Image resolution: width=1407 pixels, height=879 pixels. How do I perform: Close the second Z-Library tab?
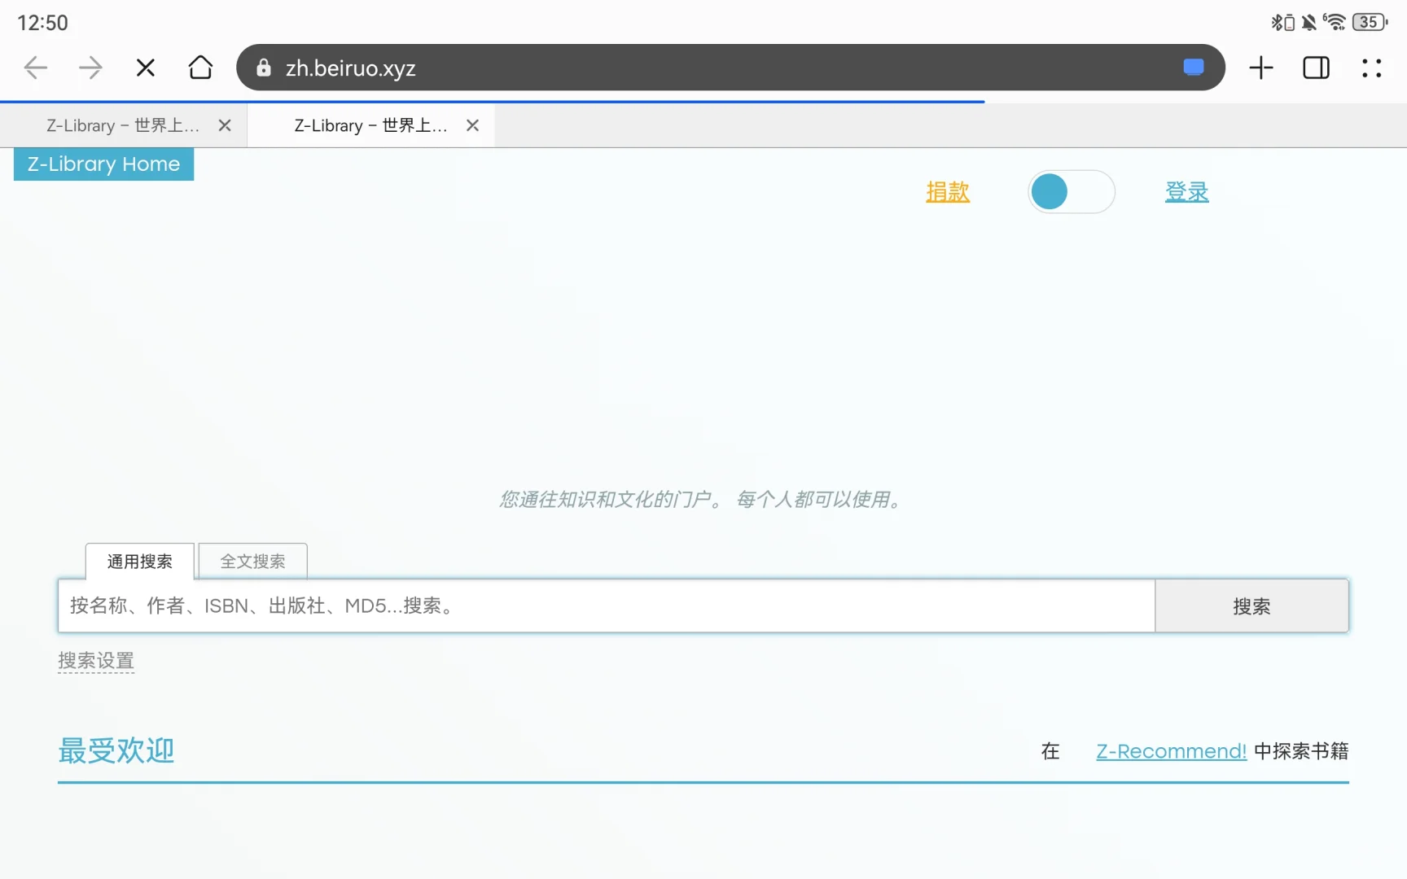point(472,125)
